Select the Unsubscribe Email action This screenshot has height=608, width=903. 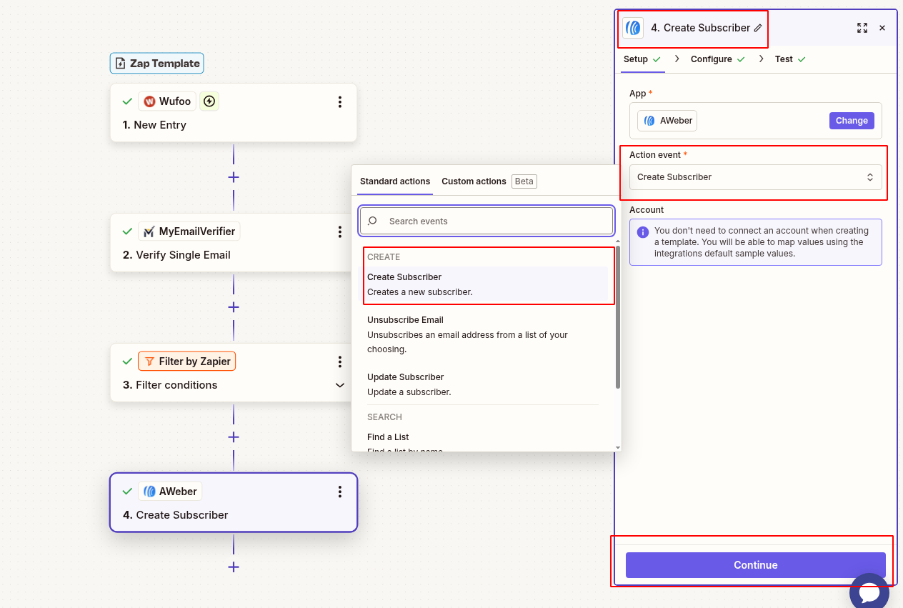(x=405, y=320)
